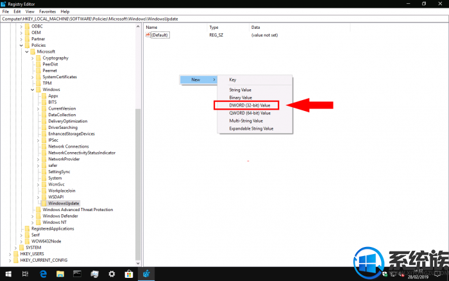Click Registry Editor taskbar icon
Image resolution: width=449 pixels, height=281 pixels.
(x=146, y=274)
